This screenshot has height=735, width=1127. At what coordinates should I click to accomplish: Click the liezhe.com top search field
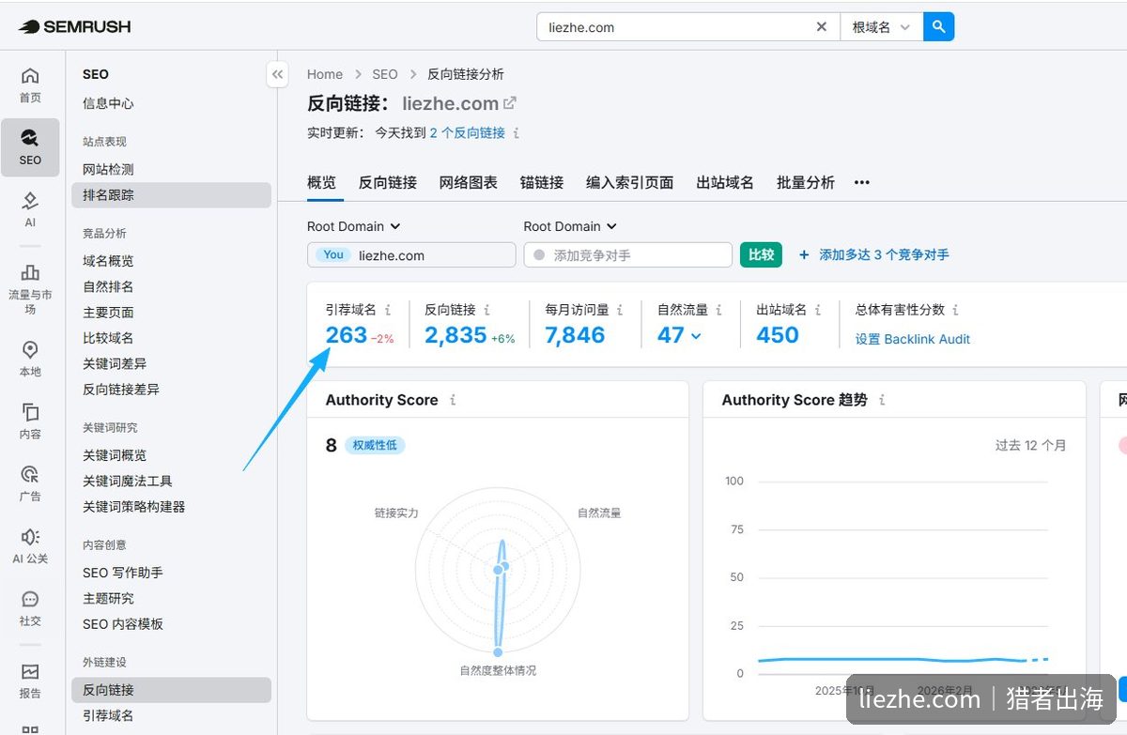coord(674,27)
